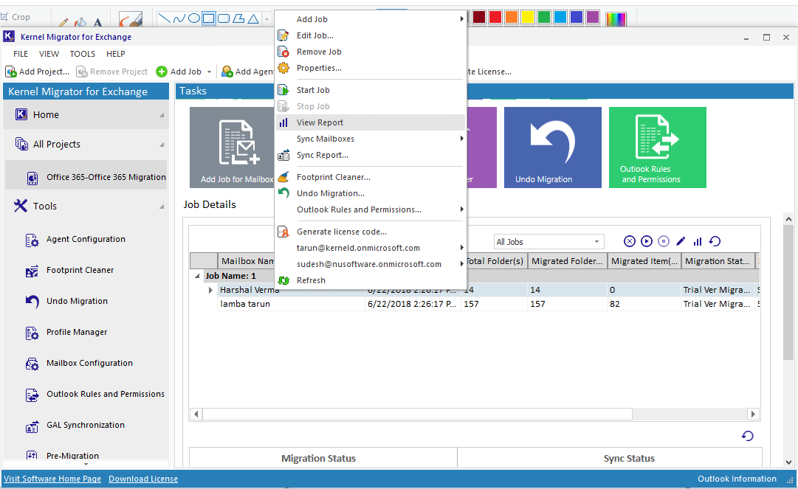Screen dimensions: 798x489
Task: Click the pencil edit icon in Job Details
Action: point(681,241)
